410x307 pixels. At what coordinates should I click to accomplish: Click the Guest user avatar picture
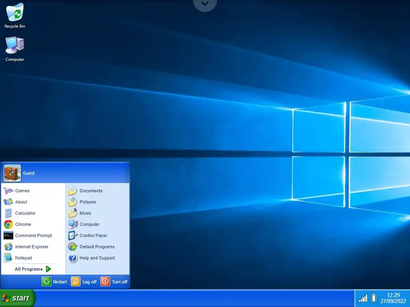point(12,173)
